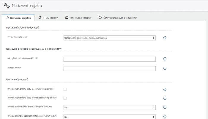Screen dimensions: 208x119
Task: Enable ruční změnu kódu u dodavatelských produktů
Action: (x=65, y=98)
